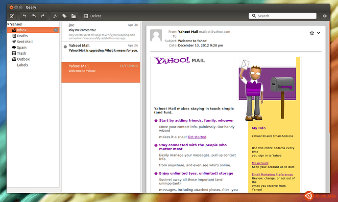The image size is (338, 202).
Task: Go to the Spam folder
Action: pyautogui.click(x=22, y=47)
